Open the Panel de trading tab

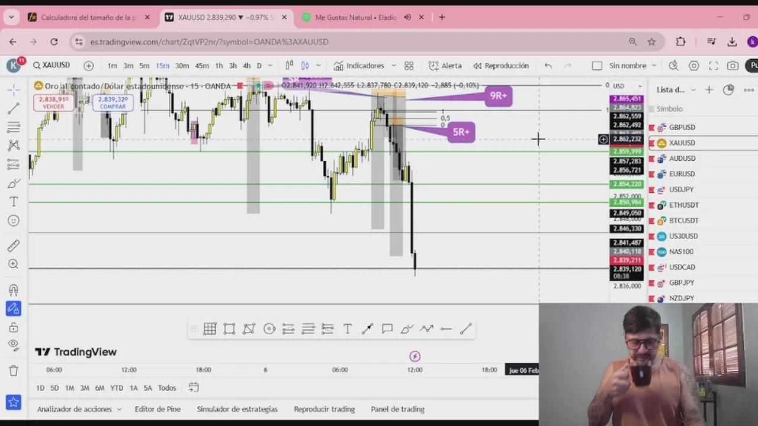pos(397,409)
